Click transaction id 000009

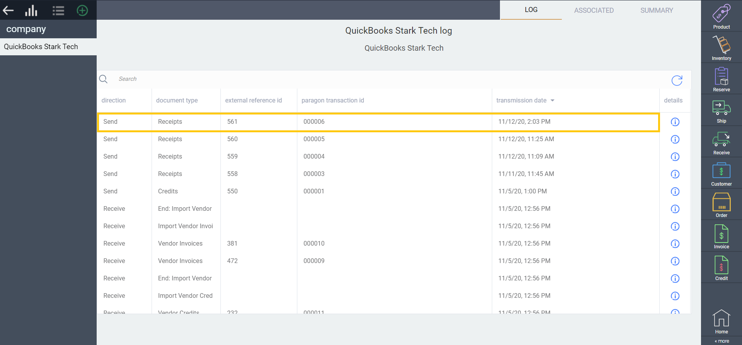click(314, 261)
